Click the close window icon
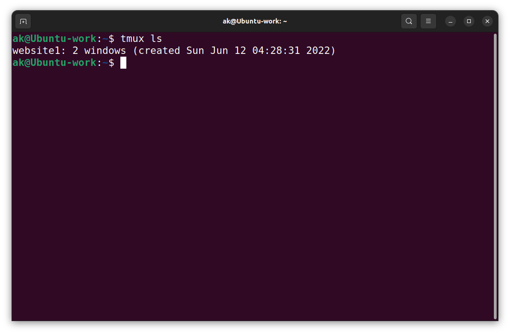510x334 pixels. pos(487,21)
